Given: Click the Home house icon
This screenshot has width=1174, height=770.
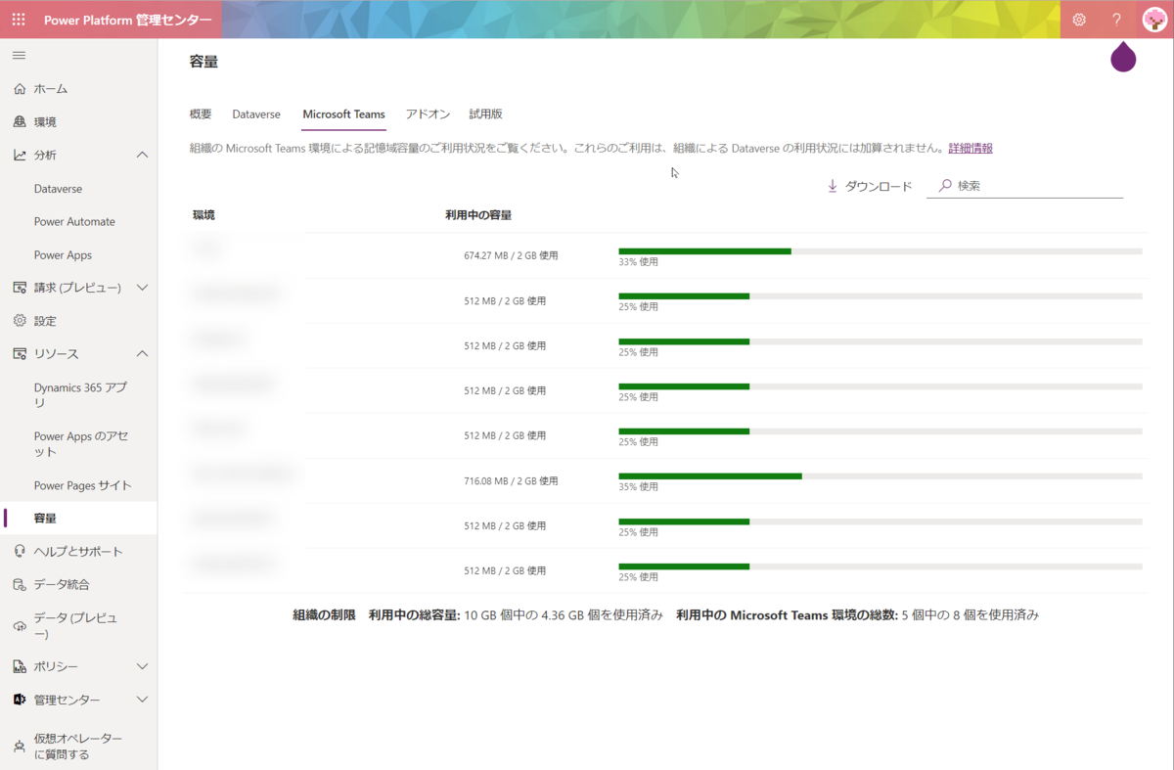Looking at the screenshot, I should (x=20, y=89).
